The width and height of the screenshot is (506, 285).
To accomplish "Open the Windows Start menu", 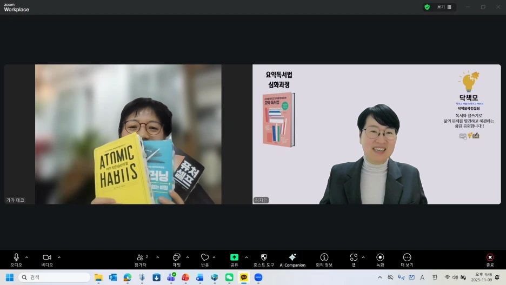I will (10, 277).
